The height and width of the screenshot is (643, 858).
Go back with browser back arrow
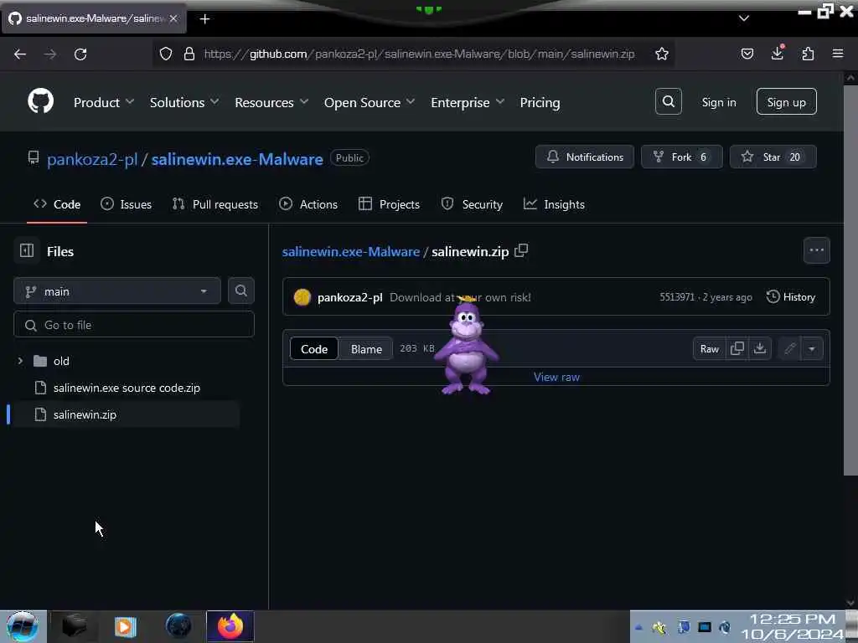click(20, 54)
